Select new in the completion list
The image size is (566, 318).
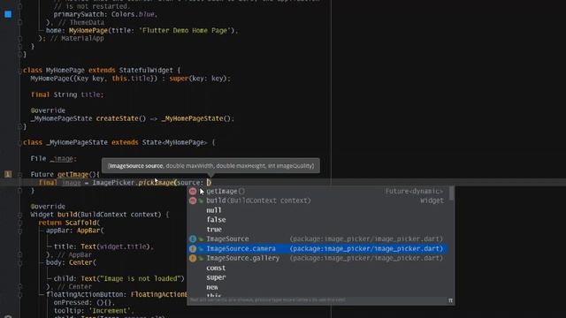pos(212,287)
